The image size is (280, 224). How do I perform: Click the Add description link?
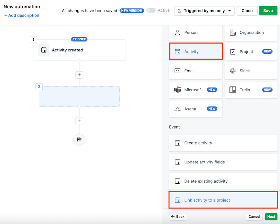click(21, 15)
